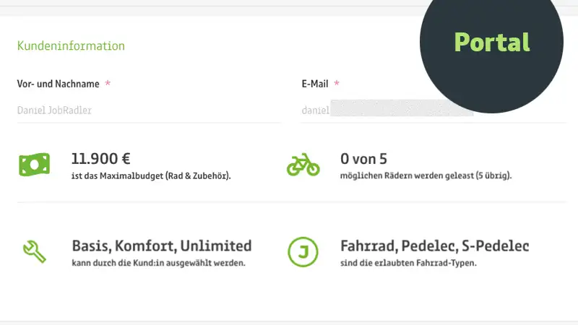Click the green wrench service icon

[34, 251]
